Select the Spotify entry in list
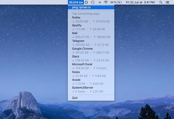The image size is (174, 119). [77, 25]
